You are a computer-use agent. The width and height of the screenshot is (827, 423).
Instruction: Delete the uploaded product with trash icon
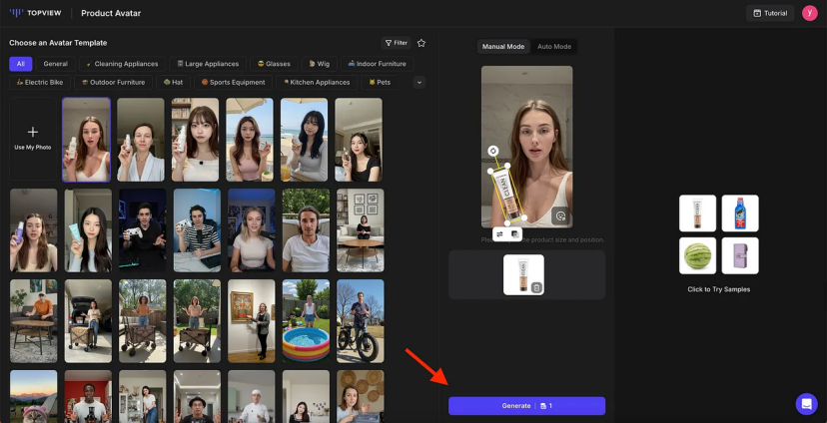point(536,287)
